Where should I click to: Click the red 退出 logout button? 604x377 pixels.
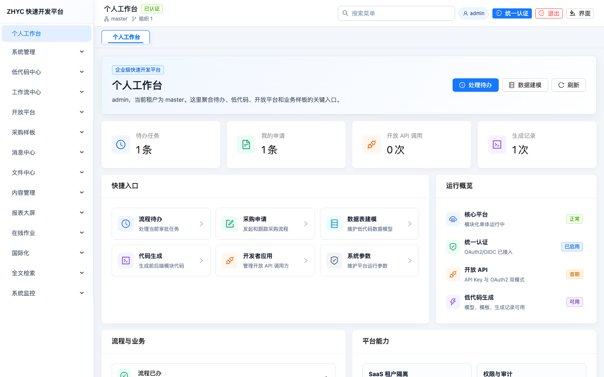[549, 13]
